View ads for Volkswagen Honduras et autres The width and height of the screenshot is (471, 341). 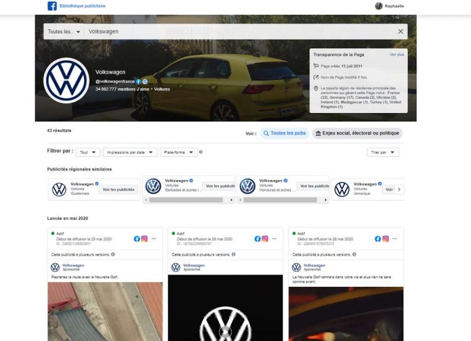tap(314, 186)
